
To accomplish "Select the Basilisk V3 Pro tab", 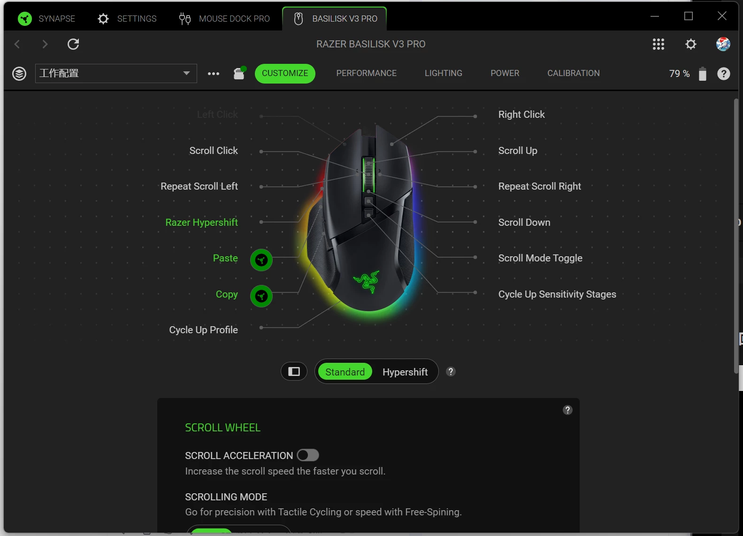I will click(x=335, y=19).
